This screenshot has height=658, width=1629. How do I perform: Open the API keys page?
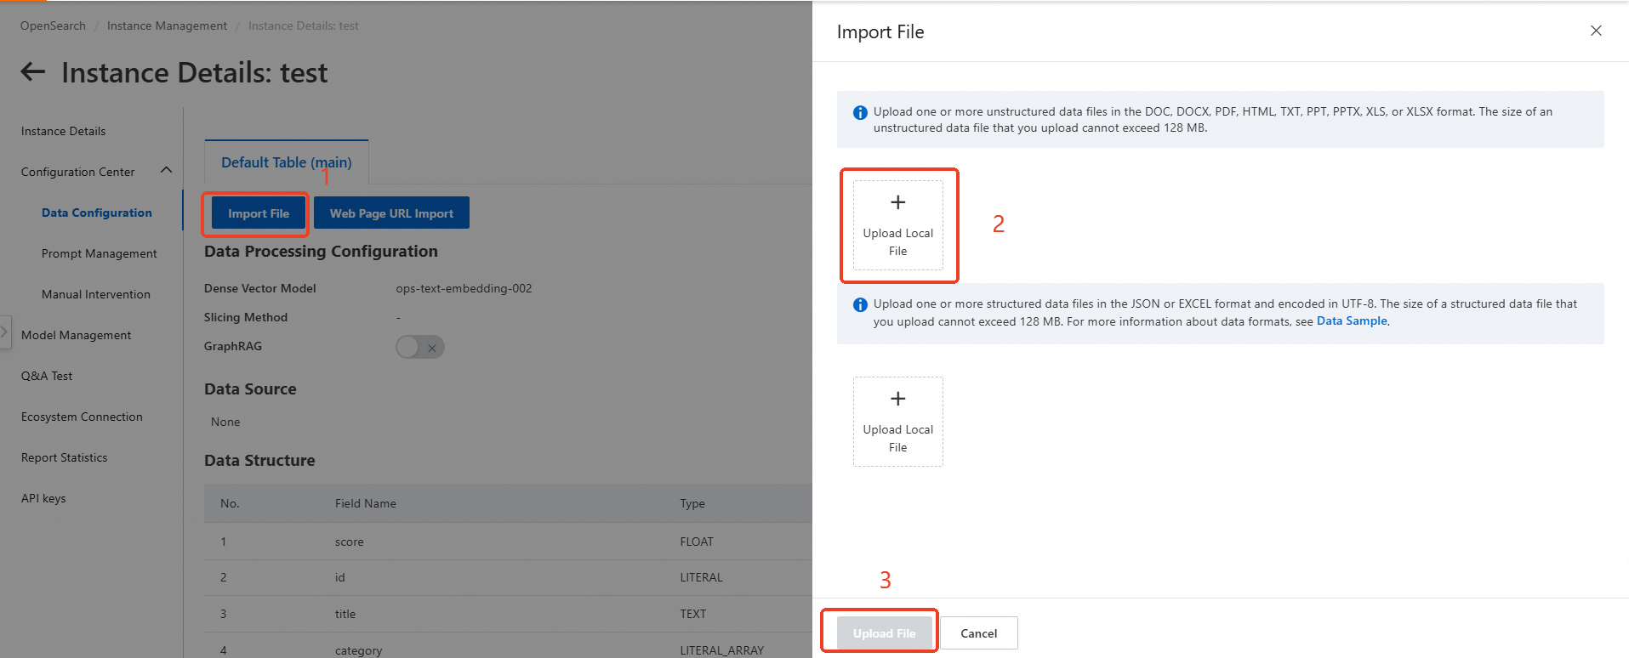pos(43,498)
